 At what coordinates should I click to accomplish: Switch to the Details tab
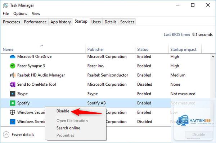coord(111,22)
